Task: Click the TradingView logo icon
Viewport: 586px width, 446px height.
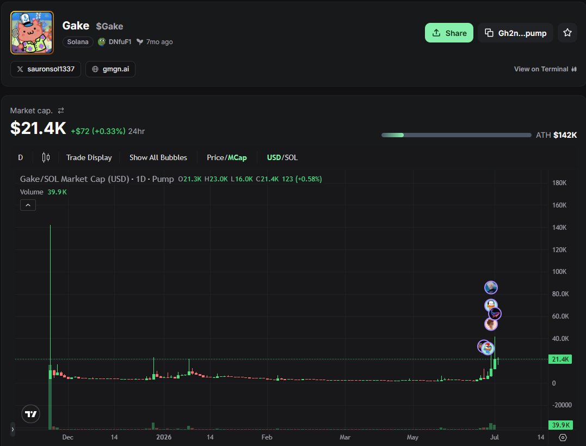Action: tap(30, 414)
